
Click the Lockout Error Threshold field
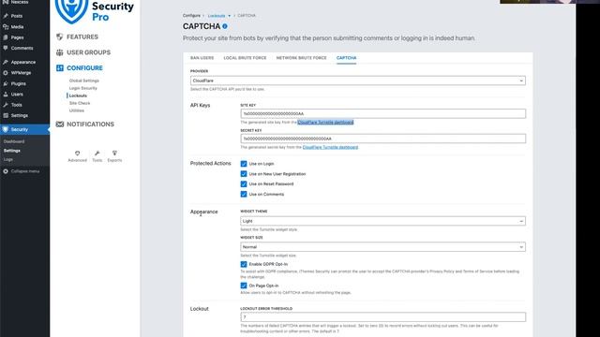coord(382,317)
